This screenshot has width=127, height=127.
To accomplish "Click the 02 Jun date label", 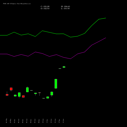I will point(19,121).
